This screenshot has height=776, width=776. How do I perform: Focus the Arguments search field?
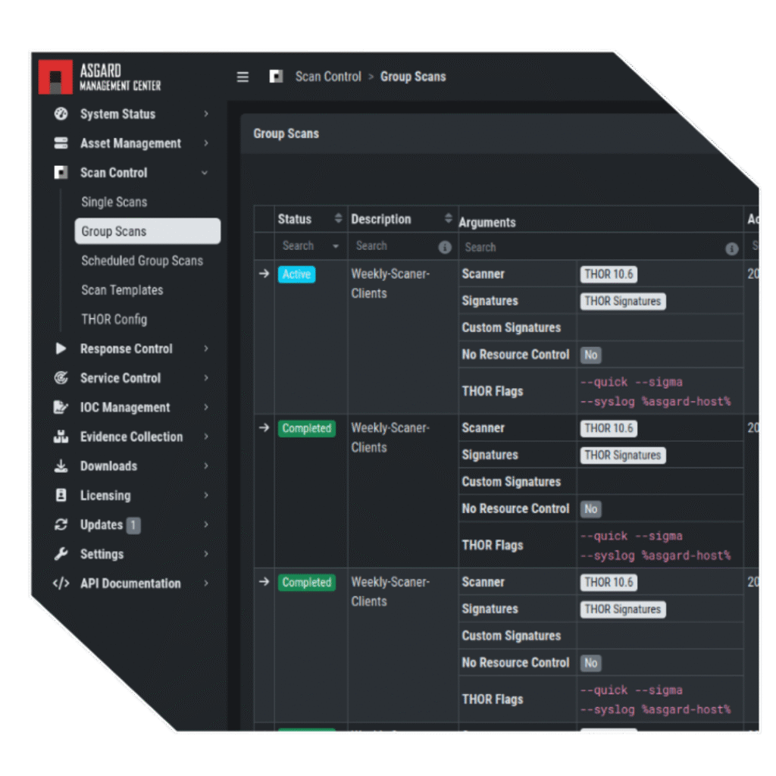tap(591, 248)
